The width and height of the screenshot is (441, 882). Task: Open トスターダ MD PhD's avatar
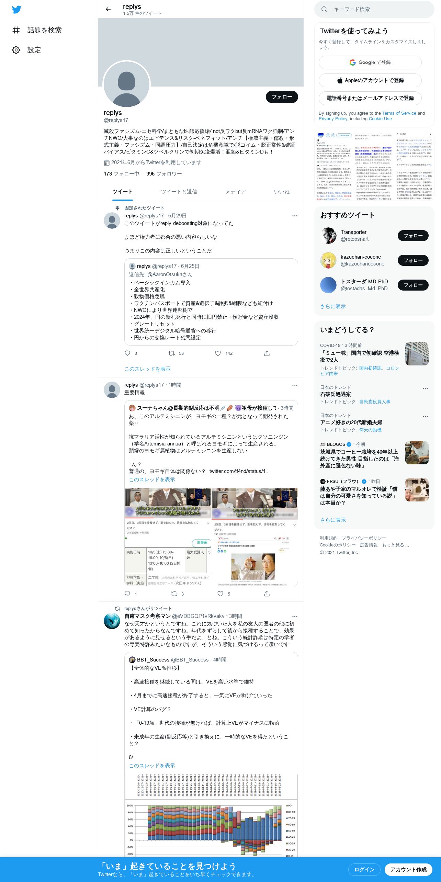pos(328,285)
